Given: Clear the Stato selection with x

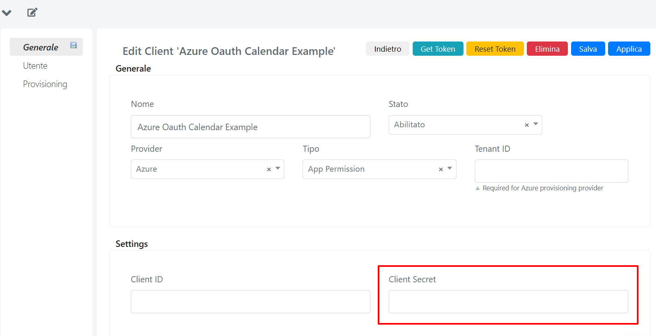Looking at the screenshot, I should tap(527, 125).
